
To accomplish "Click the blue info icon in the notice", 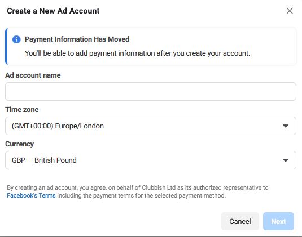I will 16,39.
